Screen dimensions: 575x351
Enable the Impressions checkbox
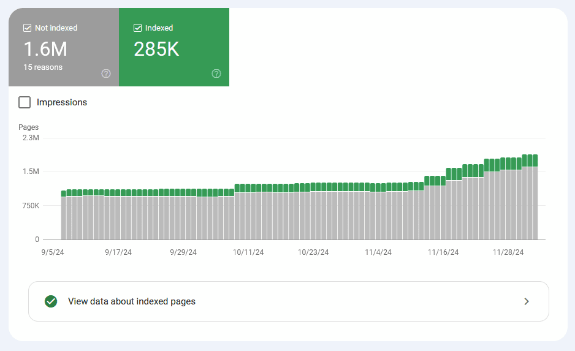[25, 102]
